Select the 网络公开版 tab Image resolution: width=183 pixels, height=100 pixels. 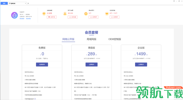(68, 39)
